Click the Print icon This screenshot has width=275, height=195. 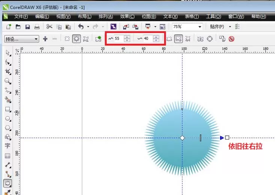click(x=37, y=27)
